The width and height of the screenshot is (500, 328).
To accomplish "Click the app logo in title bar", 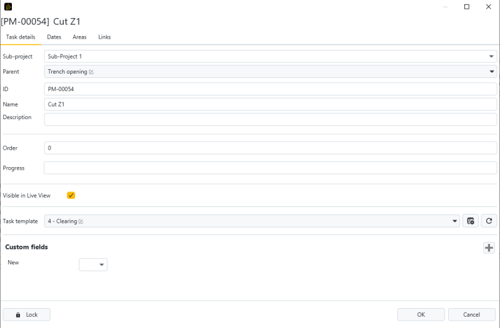I will (x=7, y=7).
